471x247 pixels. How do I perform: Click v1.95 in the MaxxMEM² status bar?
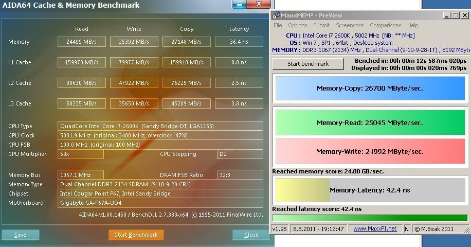click(279, 228)
